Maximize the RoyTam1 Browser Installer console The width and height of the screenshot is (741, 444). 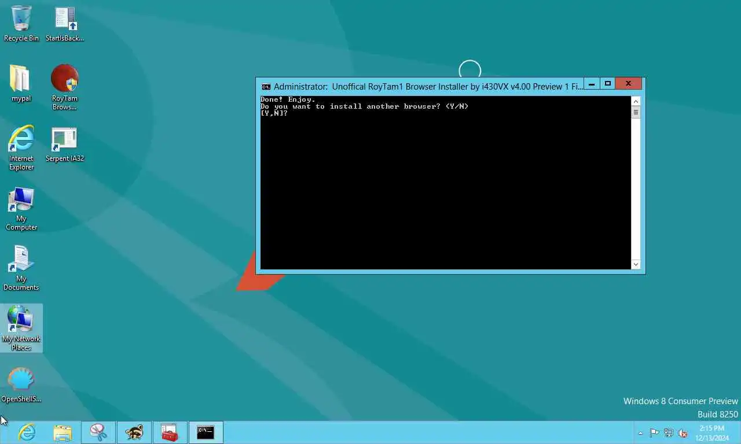click(x=607, y=84)
